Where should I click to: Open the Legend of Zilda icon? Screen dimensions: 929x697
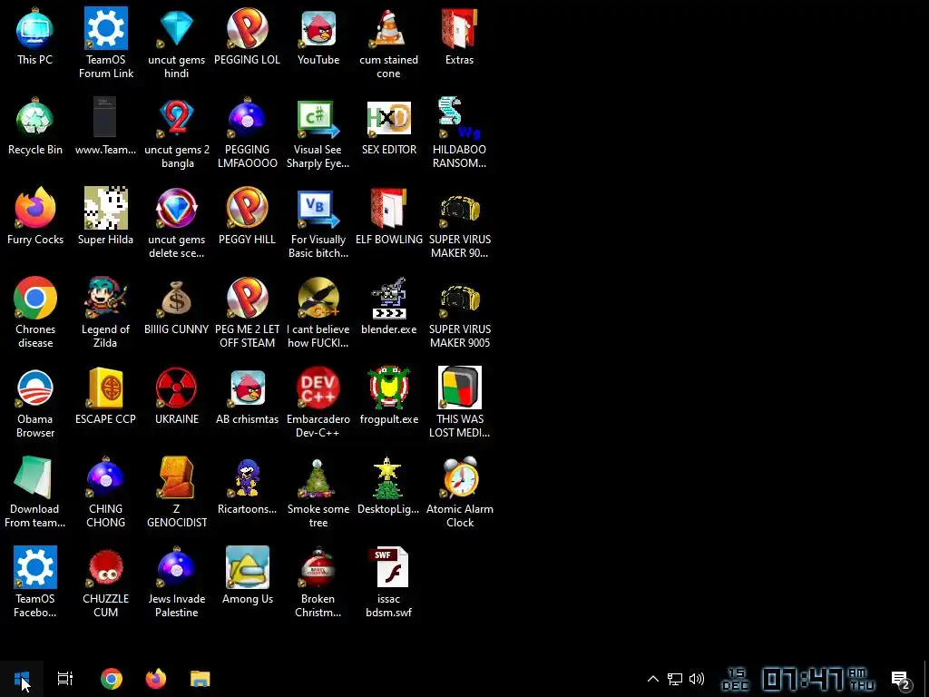pos(105,313)
